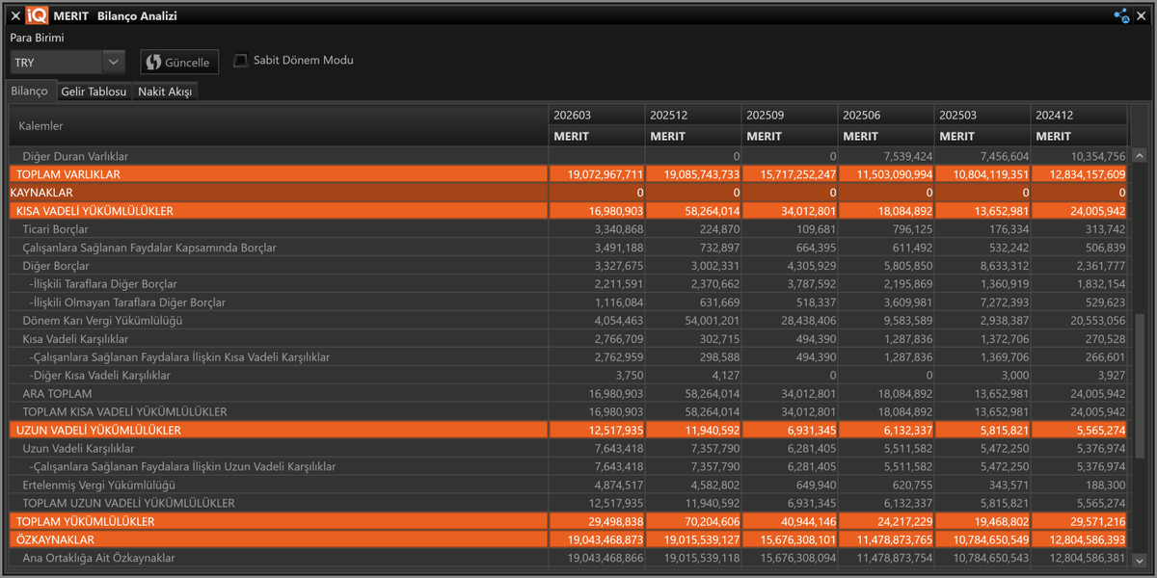Screen dimensions: 1157x578
Task: Select the KAYNAKLAR row
Action: click(568, 193)
